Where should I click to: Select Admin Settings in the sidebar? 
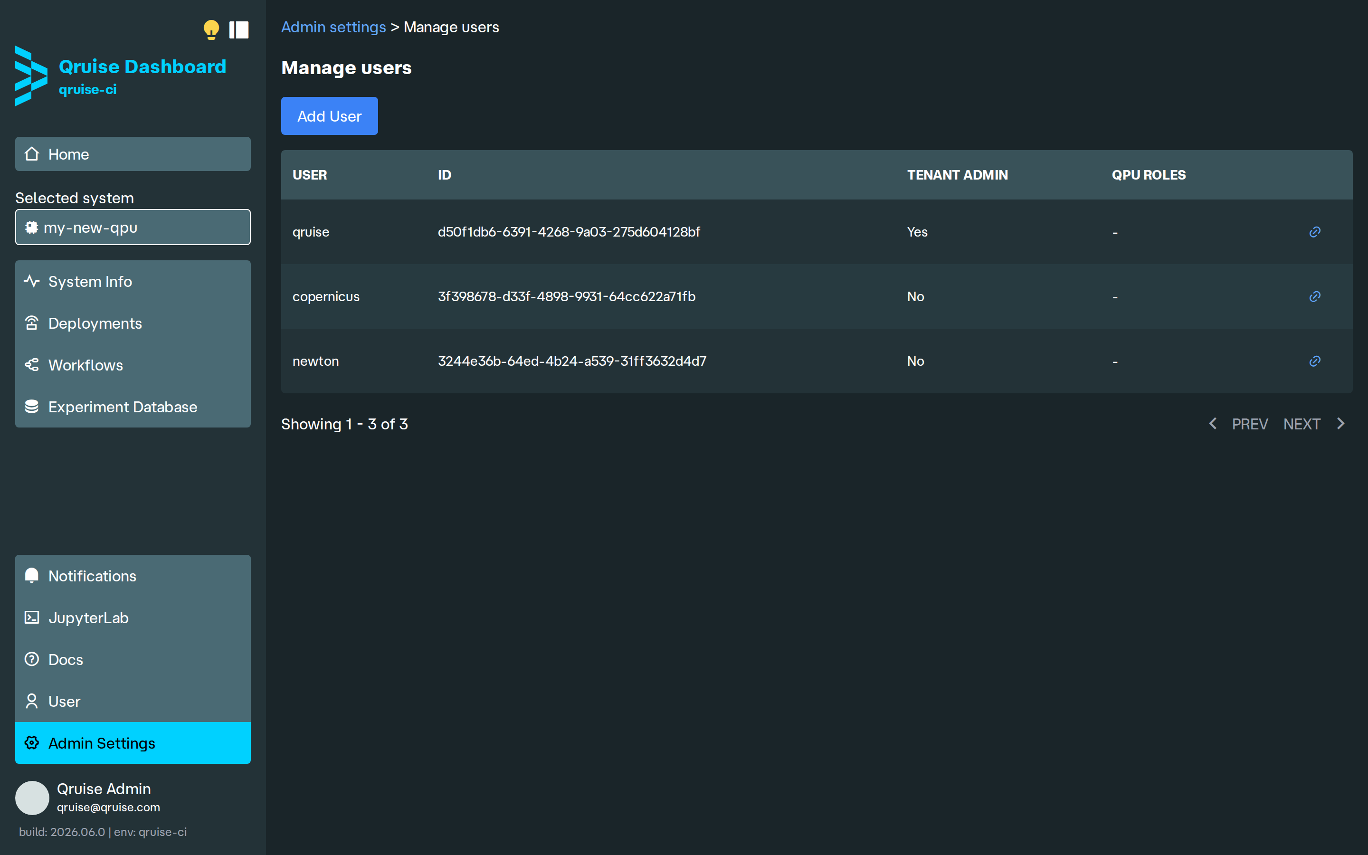pyautogui.click(x=133, y=743)
